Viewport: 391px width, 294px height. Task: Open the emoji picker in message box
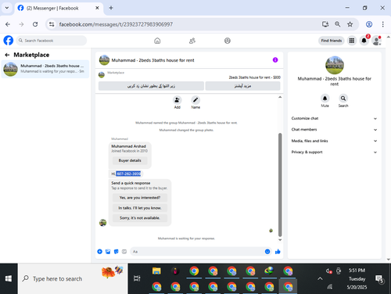click(267, 252)
